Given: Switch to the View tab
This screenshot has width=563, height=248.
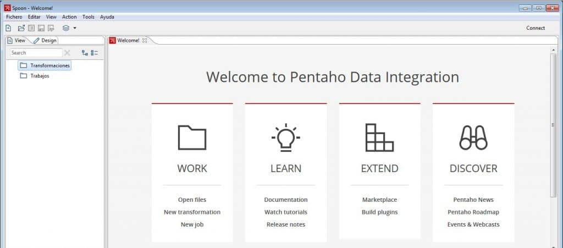Looking at the screenshot, I should pyautogui.click(x=16, y=41).
